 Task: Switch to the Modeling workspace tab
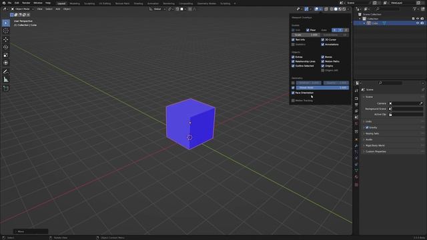coord(75,3)
